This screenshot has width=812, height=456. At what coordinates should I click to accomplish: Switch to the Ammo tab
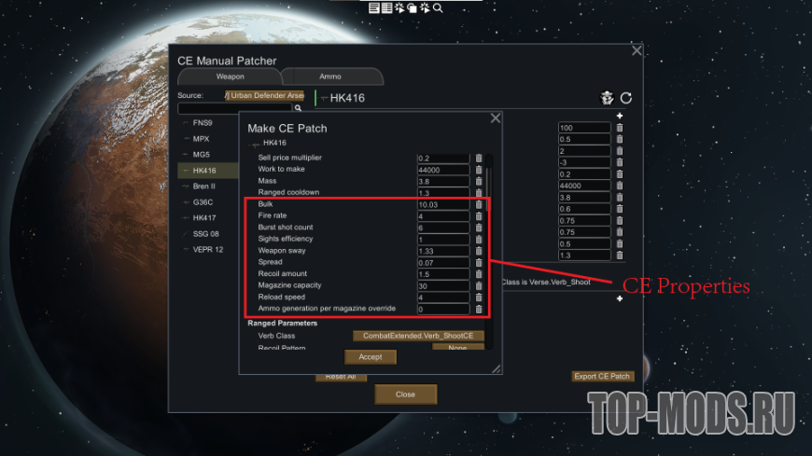point(330,76)
